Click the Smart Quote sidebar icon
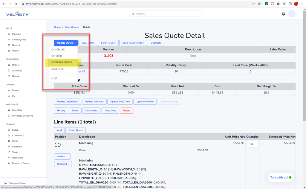 tap(9, 39)
